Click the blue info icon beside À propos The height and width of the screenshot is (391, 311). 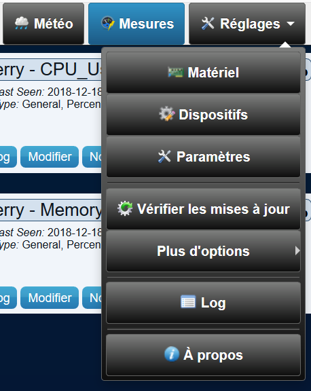[x=172, y=354]
